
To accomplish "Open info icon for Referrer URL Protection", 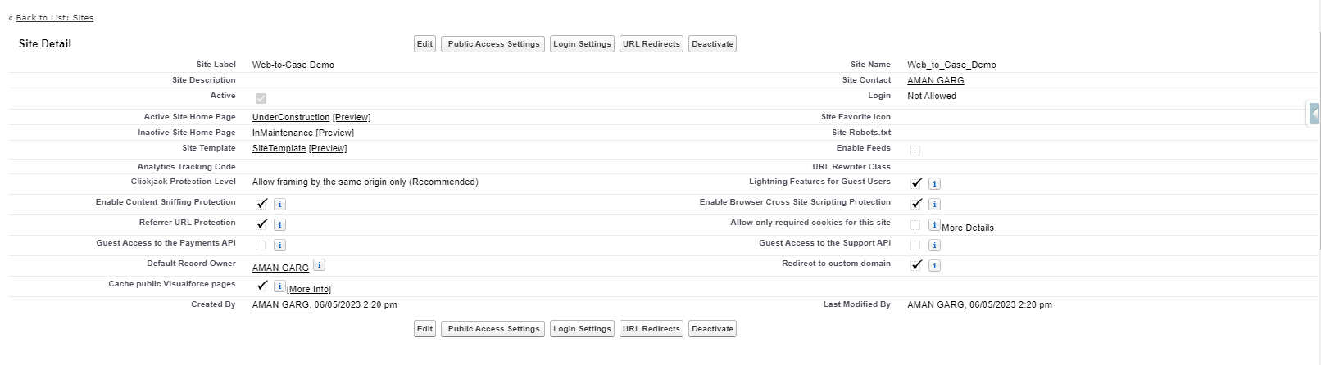I will pos(279,225).
